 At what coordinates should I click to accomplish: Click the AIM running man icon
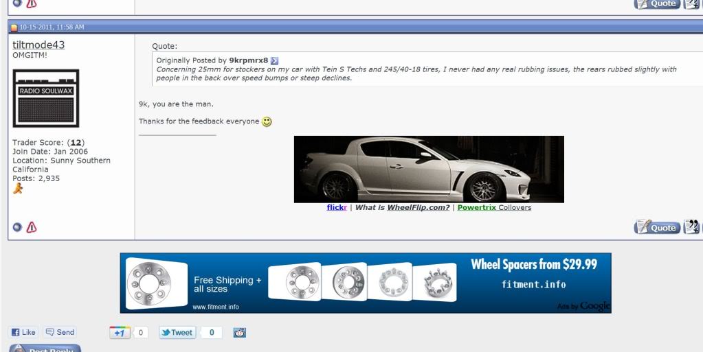[x=18, y=189]
